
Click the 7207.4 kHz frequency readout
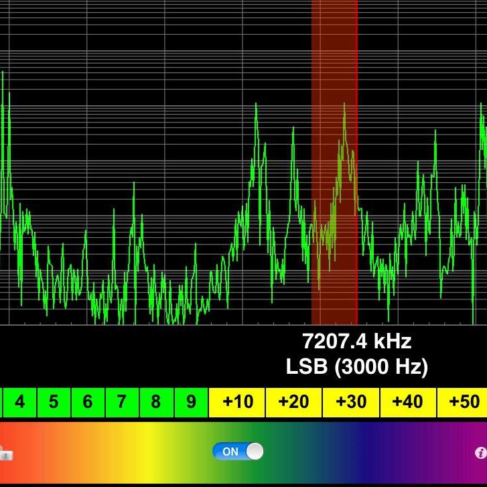356,342
